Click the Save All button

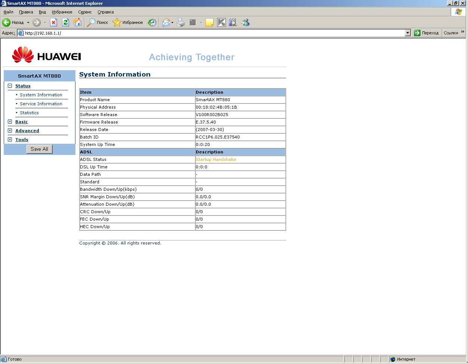[39, 149]
